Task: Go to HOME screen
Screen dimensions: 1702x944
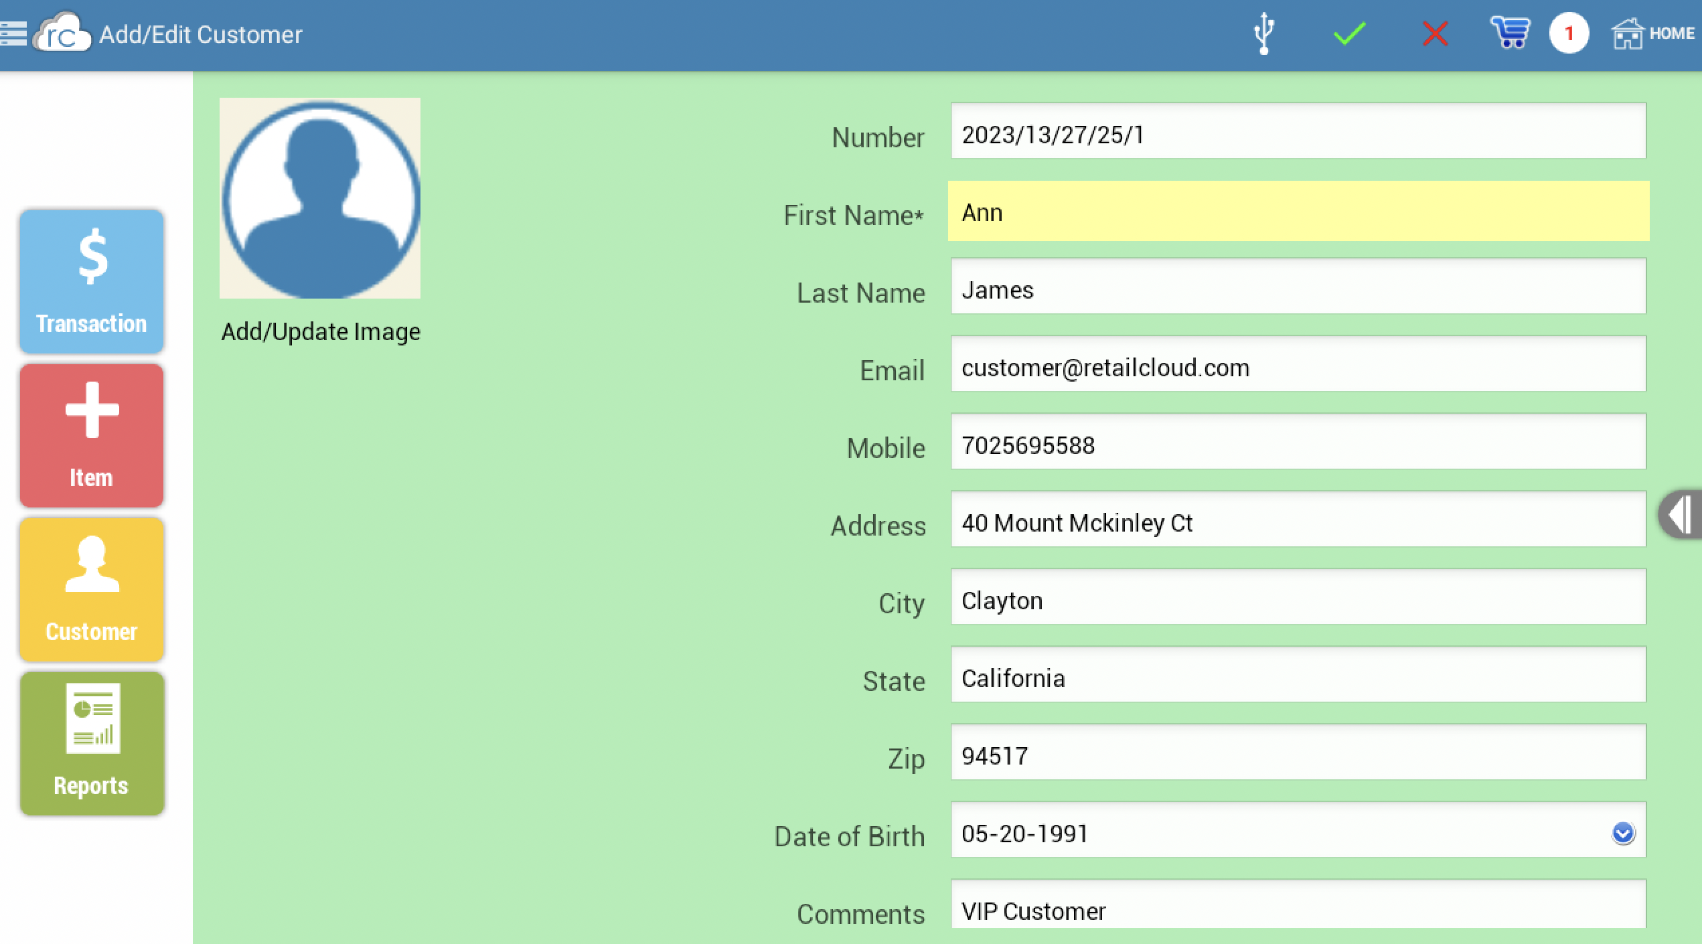Action: click(1652, 33)
